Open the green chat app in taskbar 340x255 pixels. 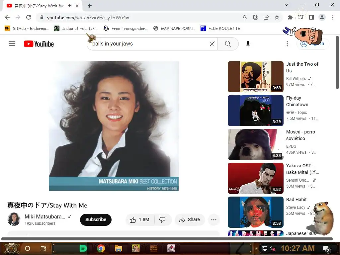pyautogui.click(x=83, y=248)
